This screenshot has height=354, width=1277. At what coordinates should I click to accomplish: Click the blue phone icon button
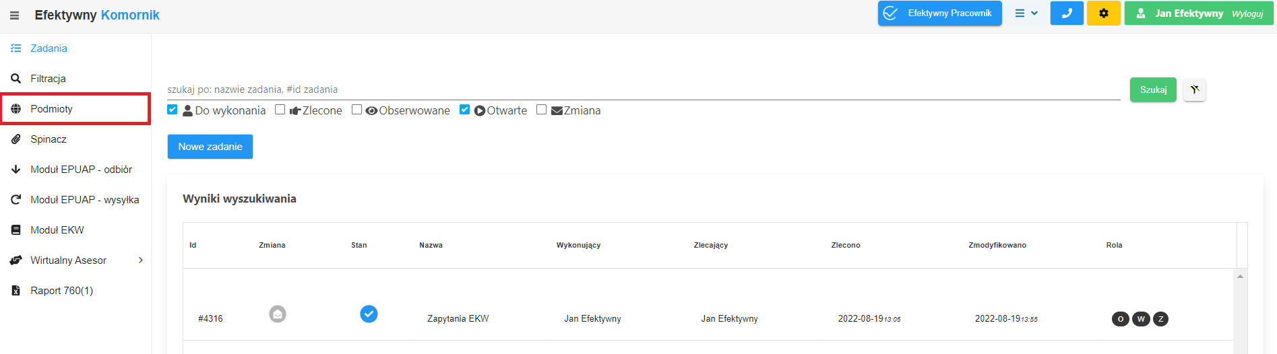pyautogui.click(x=1066, y=13)
